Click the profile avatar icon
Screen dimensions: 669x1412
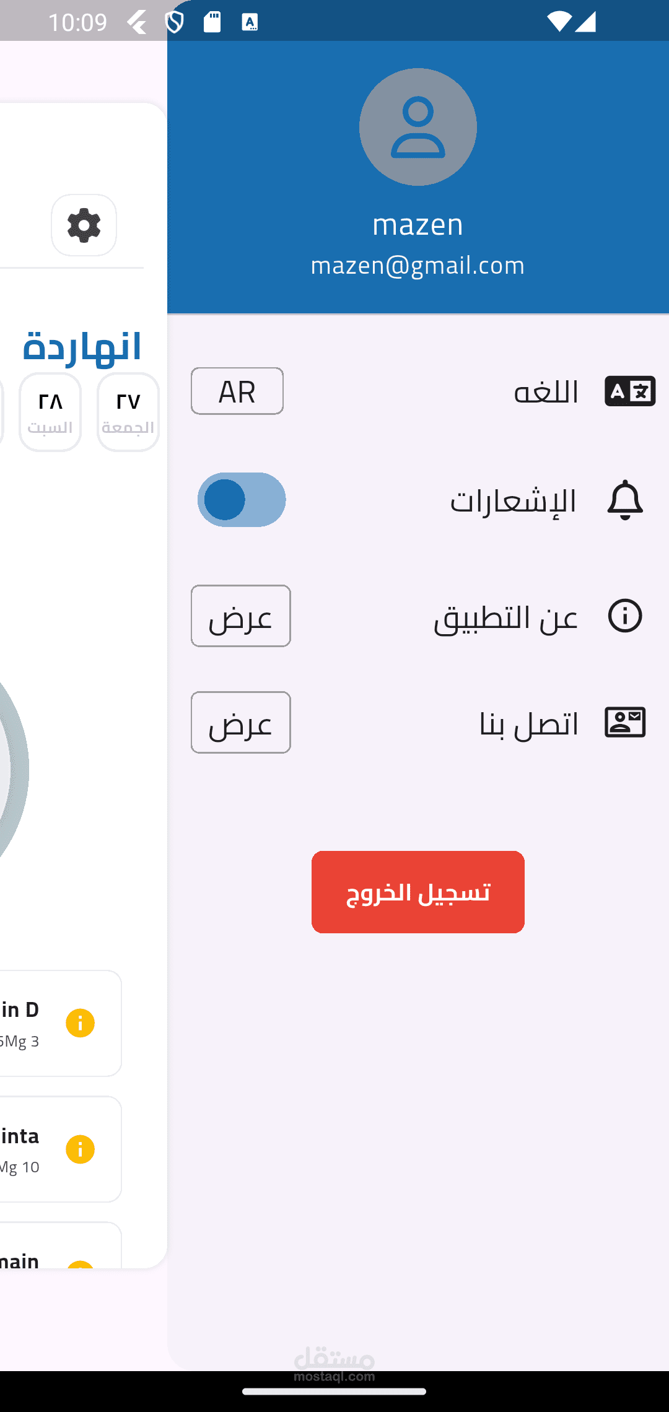point(418,127)
